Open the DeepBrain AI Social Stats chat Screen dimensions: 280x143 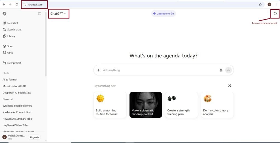tap(17, 93)
